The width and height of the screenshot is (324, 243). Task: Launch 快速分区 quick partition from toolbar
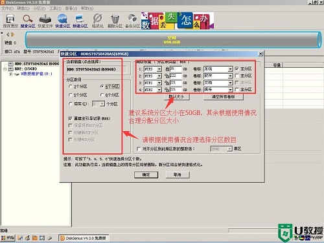pyautogui.click(x=62, y=21)
